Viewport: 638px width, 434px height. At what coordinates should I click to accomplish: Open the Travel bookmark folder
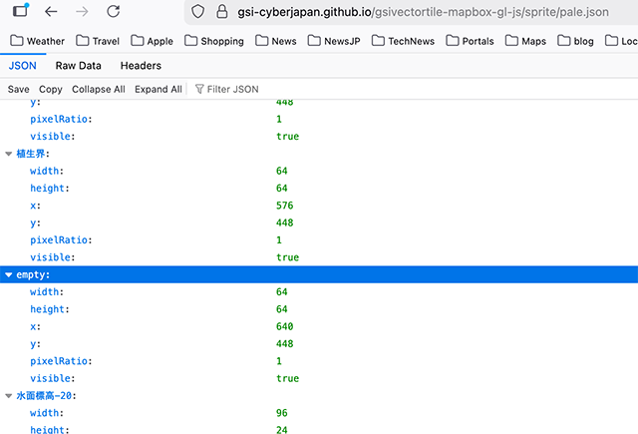click(x=98, y=41)
